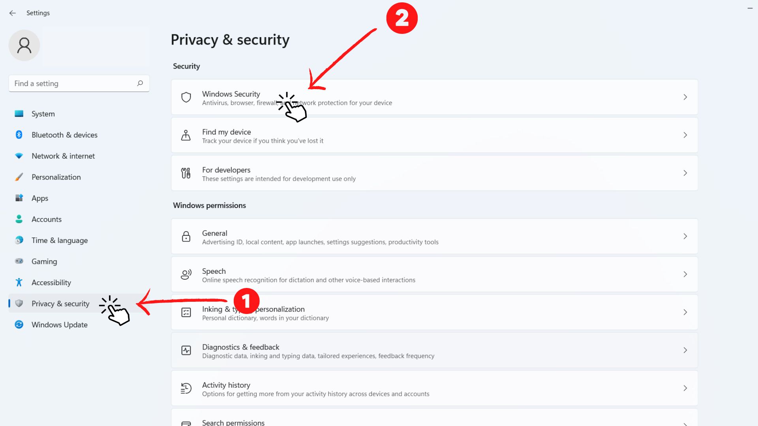Click the Find a setting search box
This screenshot has width=758, height=426.
(x=73, y=84)
